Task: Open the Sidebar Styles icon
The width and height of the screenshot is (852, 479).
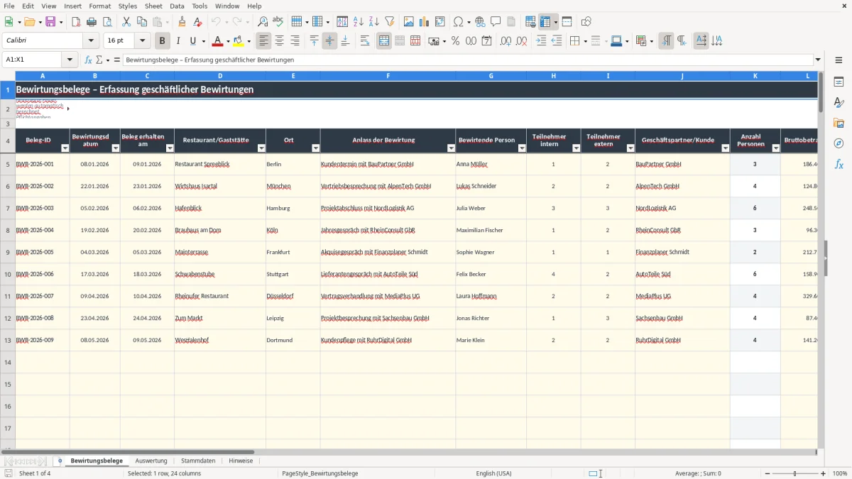Action: [839, 103]
